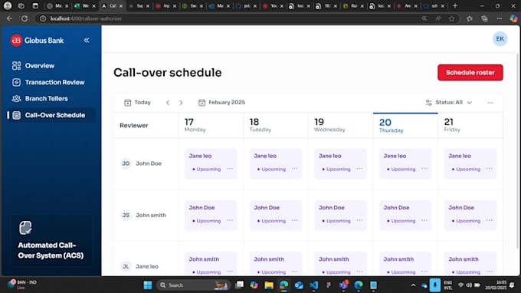Screen dimensions: 521x293
Task: Open Monday John smith schedule card
Action: click(211, 264)
